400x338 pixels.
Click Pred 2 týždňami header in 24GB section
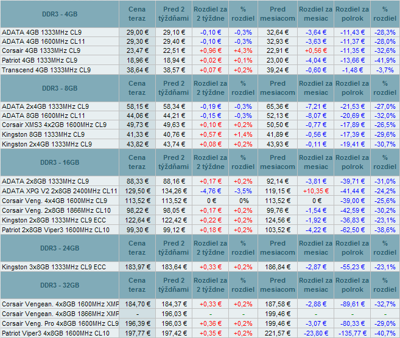174,248
